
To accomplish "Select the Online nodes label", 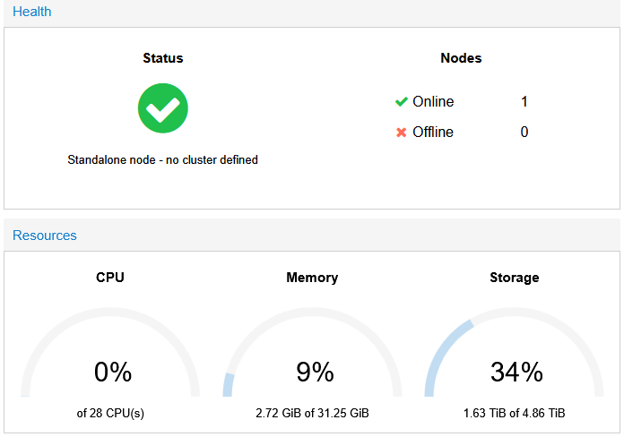I will point(433,102).
